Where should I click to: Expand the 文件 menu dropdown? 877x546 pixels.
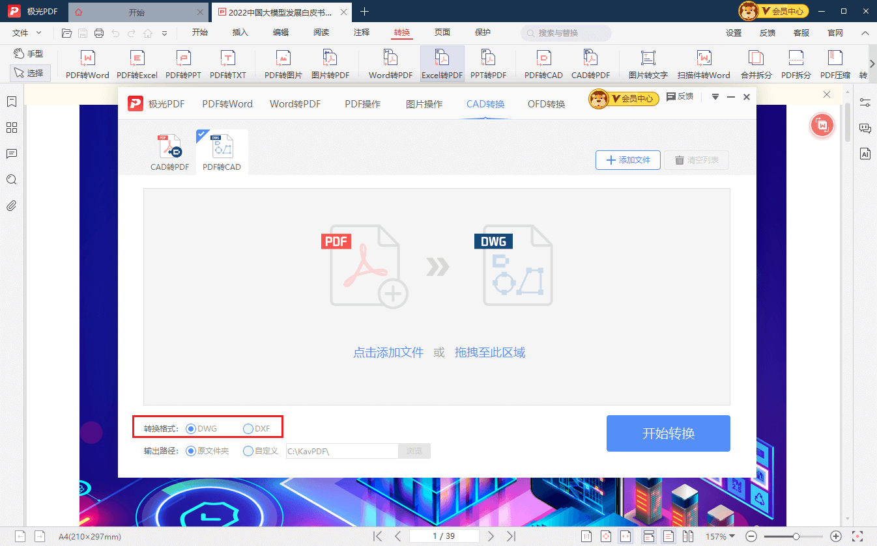coord(27,33)
